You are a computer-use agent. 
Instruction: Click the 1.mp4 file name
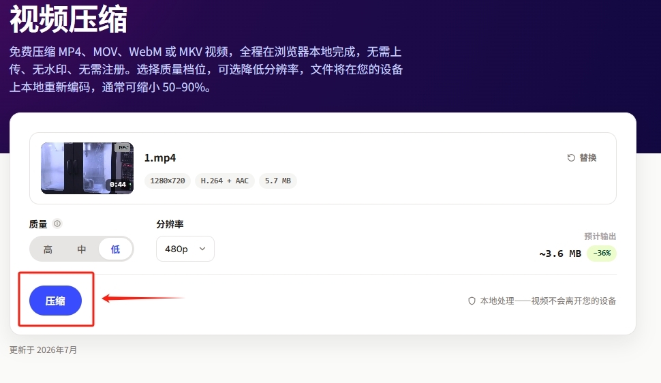160,157
